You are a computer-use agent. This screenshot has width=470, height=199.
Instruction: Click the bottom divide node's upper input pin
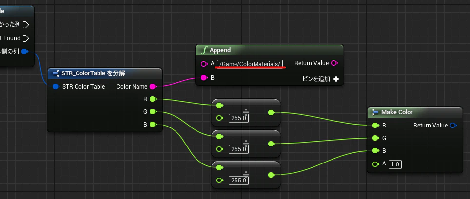219,167
